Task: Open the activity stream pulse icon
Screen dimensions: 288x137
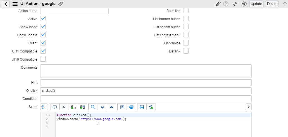Action: pos(235,4)
